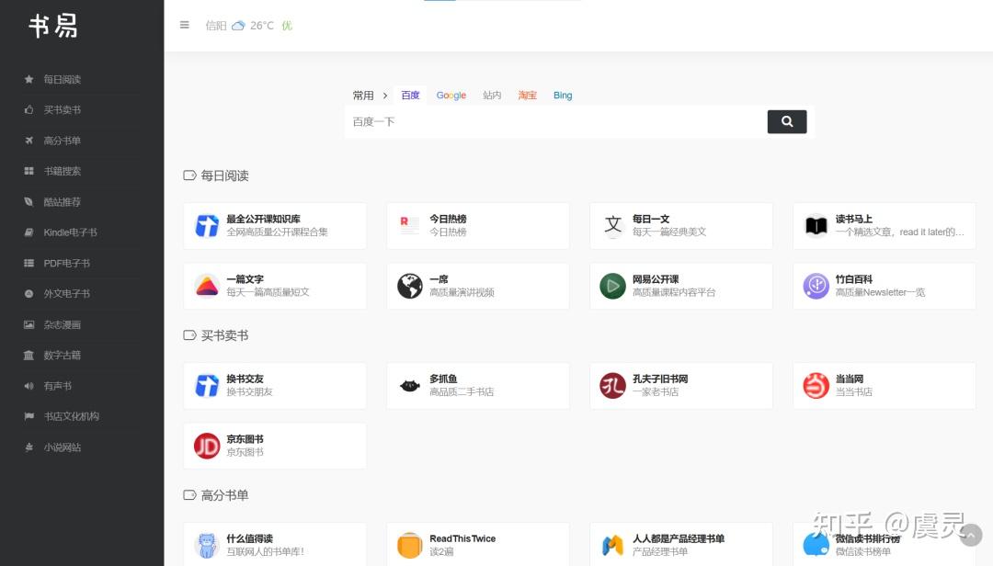This screenshot has width=993, height=566.
Task: Select the 百度 search engine tab
Action: (410, 96)
